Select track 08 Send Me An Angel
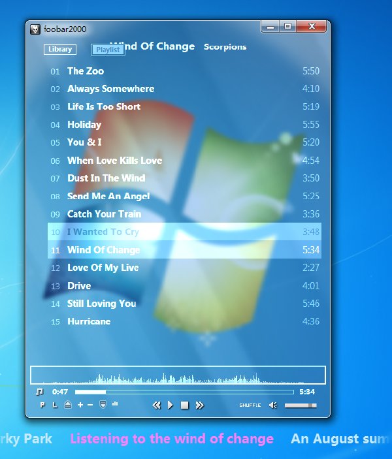 185,196
